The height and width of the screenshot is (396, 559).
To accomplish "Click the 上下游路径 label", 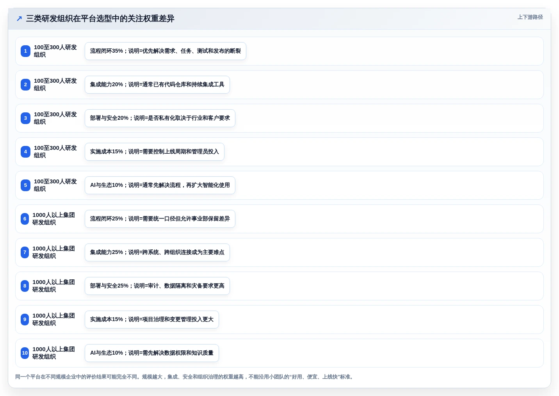I will [x=530, y=17].
